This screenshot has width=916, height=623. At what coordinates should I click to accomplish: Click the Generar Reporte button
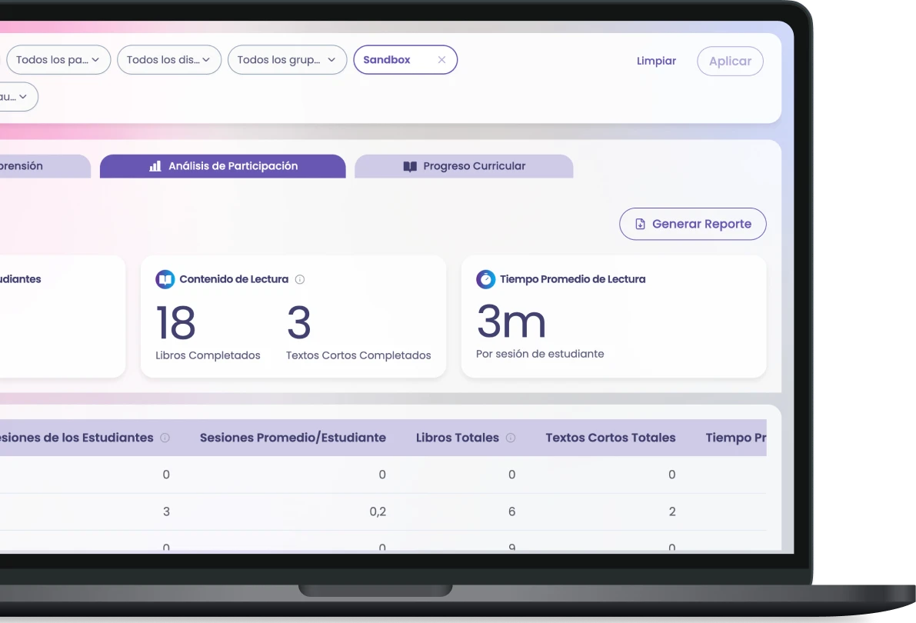click(692, 223)
